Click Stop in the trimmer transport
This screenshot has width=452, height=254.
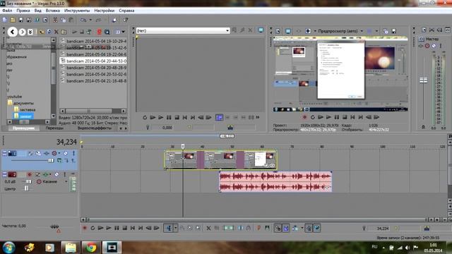click(177, 118)
